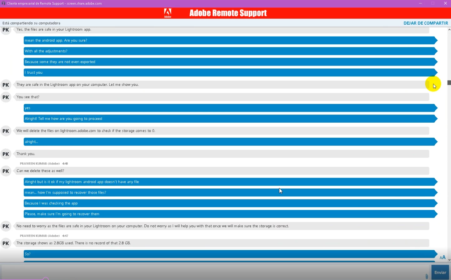Click the 'Thank you.' message
451x280 pixels.
click(x=222, y=154)
